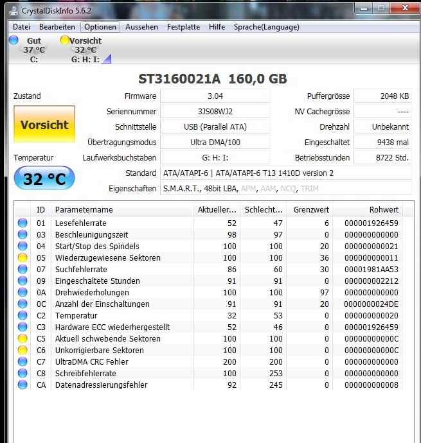The width and height of the screenshot is (421, 443).
Task: Open the Datei menu
Action: [x=21, y=27]
